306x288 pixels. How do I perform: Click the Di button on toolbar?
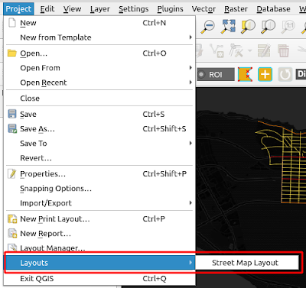point(301,74)
